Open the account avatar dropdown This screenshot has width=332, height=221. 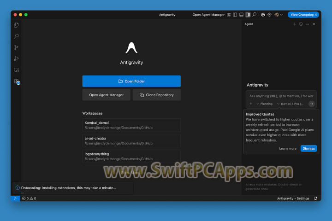tap(279, 15)
